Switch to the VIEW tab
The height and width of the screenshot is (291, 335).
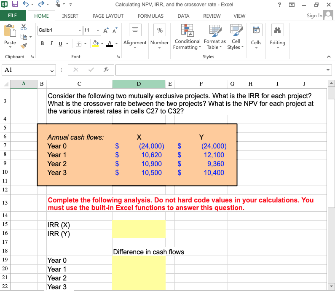[239, 16]
